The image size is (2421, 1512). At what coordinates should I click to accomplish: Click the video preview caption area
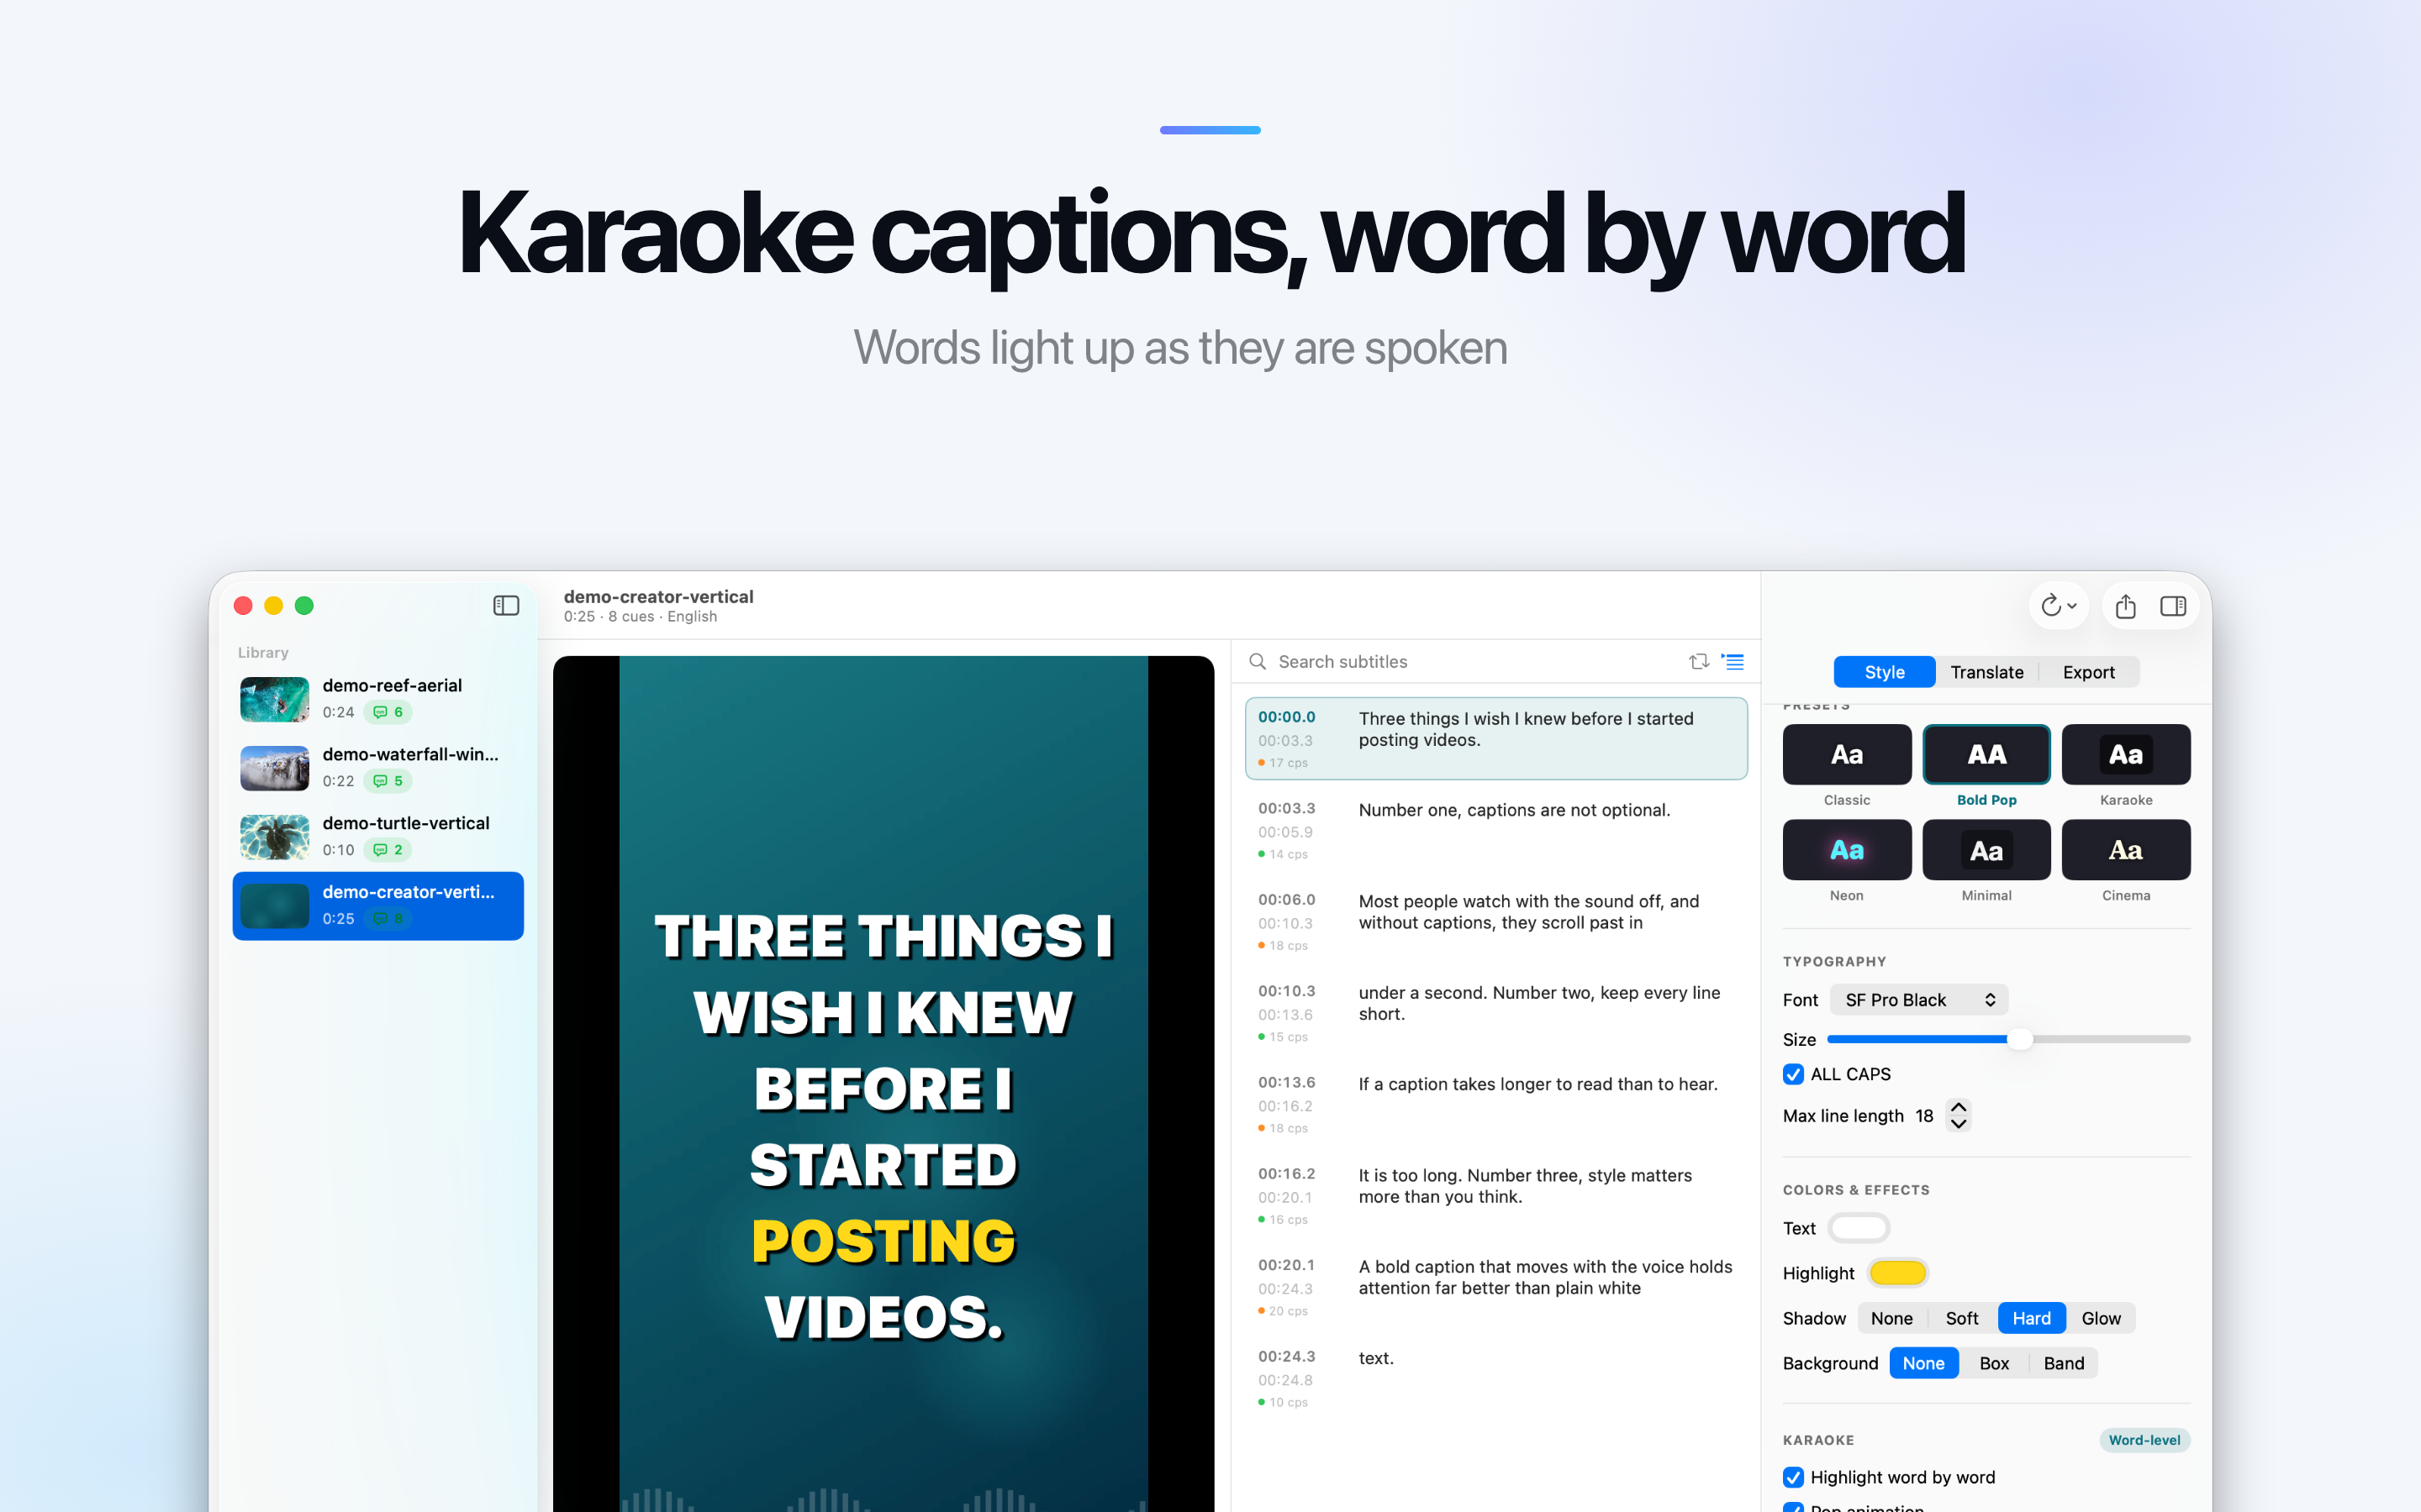(883, 1127)
